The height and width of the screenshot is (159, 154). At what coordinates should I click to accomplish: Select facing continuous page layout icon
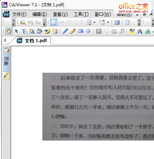[69, 22]
